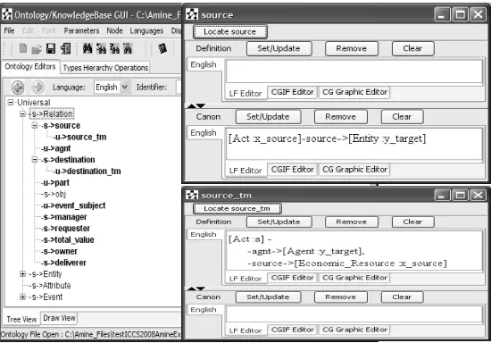
Task: Click the Back arrow navigation icon
Action: point(18,87)
